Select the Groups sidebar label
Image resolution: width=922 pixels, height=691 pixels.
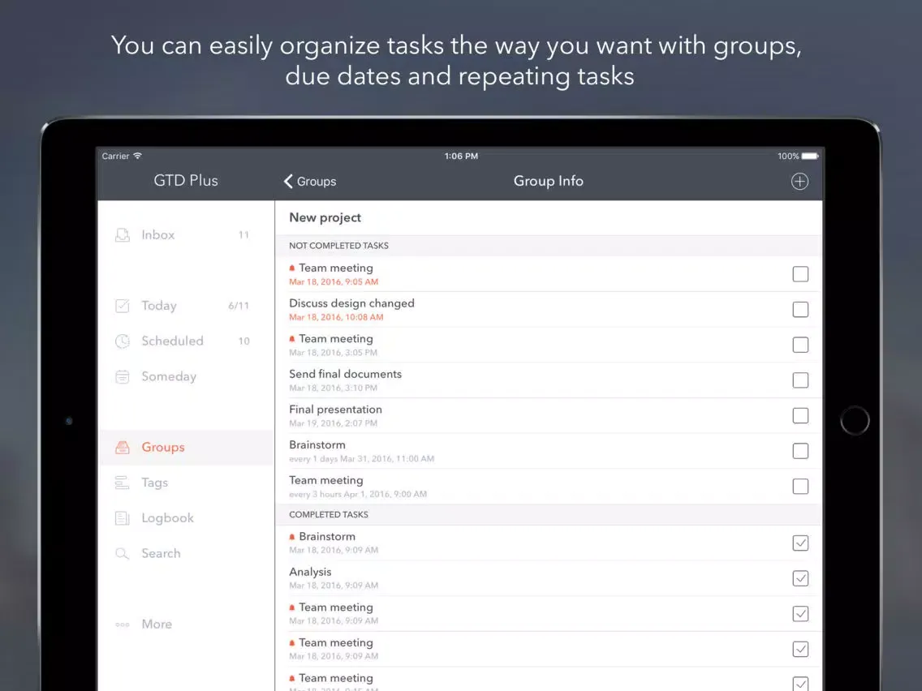tap(163, 447)
